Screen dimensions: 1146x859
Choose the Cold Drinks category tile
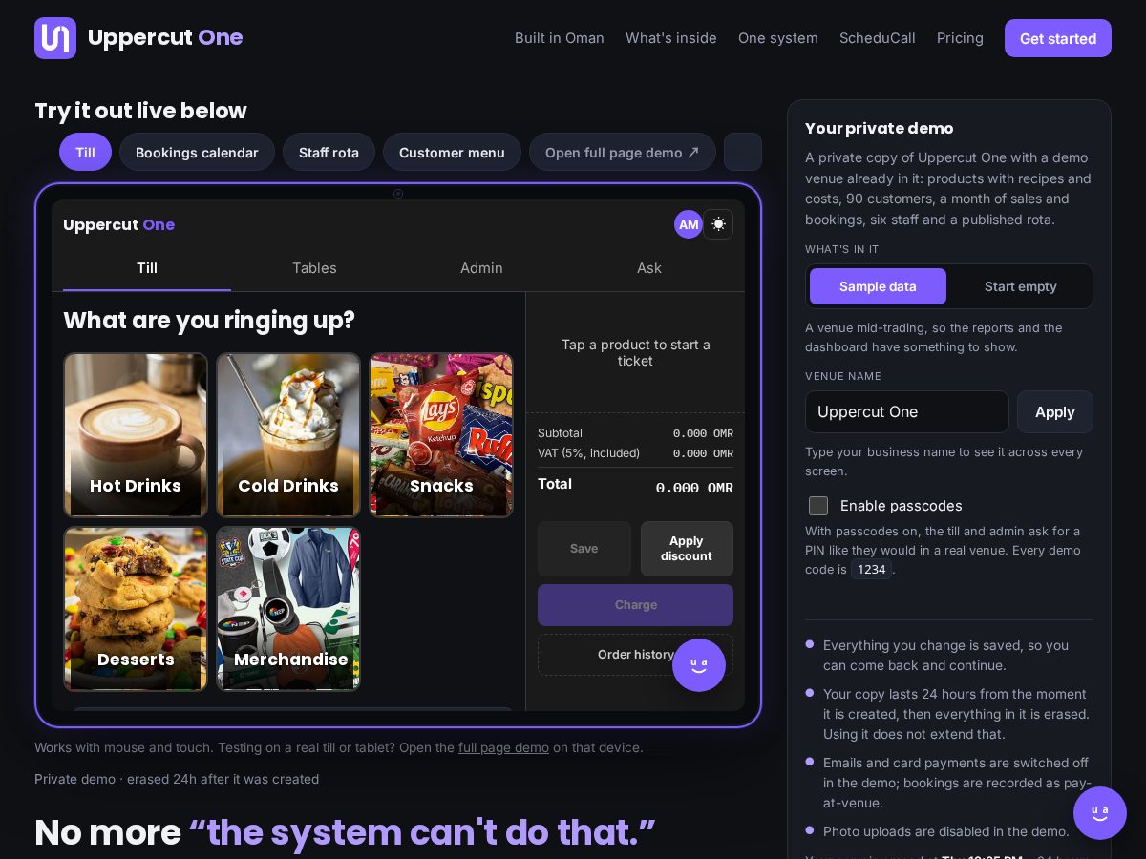[x=288, y=435]
